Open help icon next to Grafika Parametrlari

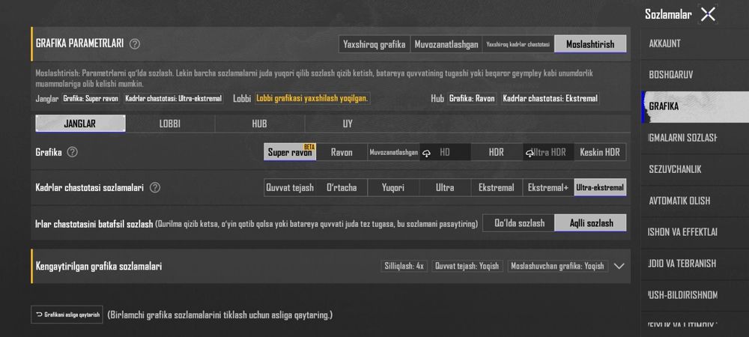point(135,44)
